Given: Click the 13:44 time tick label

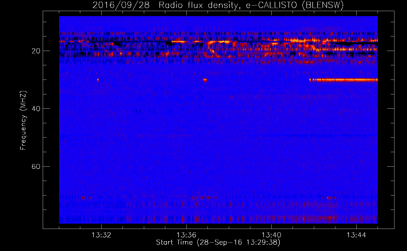Looking at the screenshot, I should coord(356,235).
